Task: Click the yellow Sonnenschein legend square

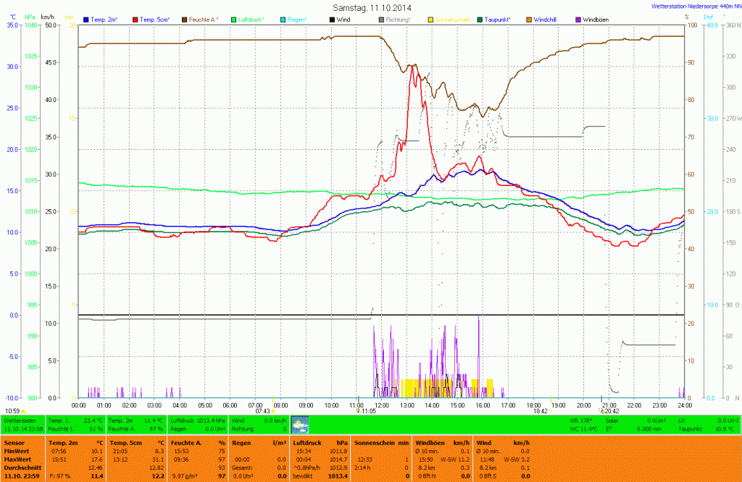Action: (x=430, y=20)
